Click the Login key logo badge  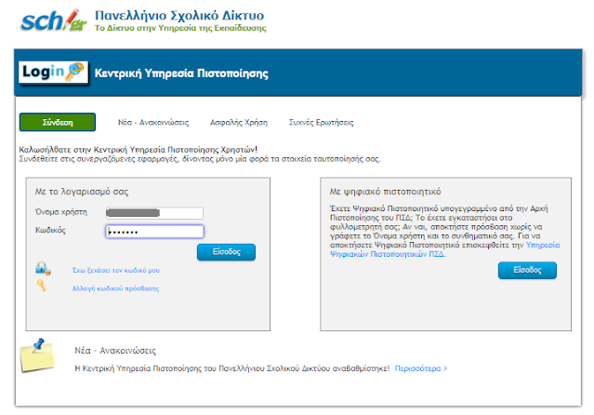[53, 72]
